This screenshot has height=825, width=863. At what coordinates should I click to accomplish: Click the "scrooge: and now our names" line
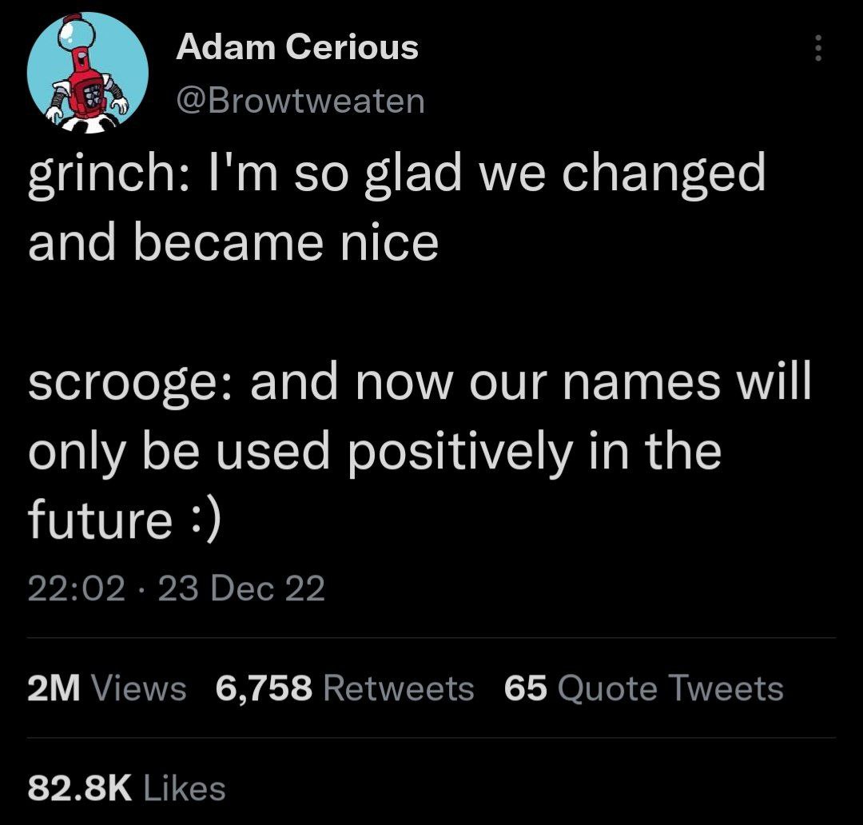pos(419,382)
